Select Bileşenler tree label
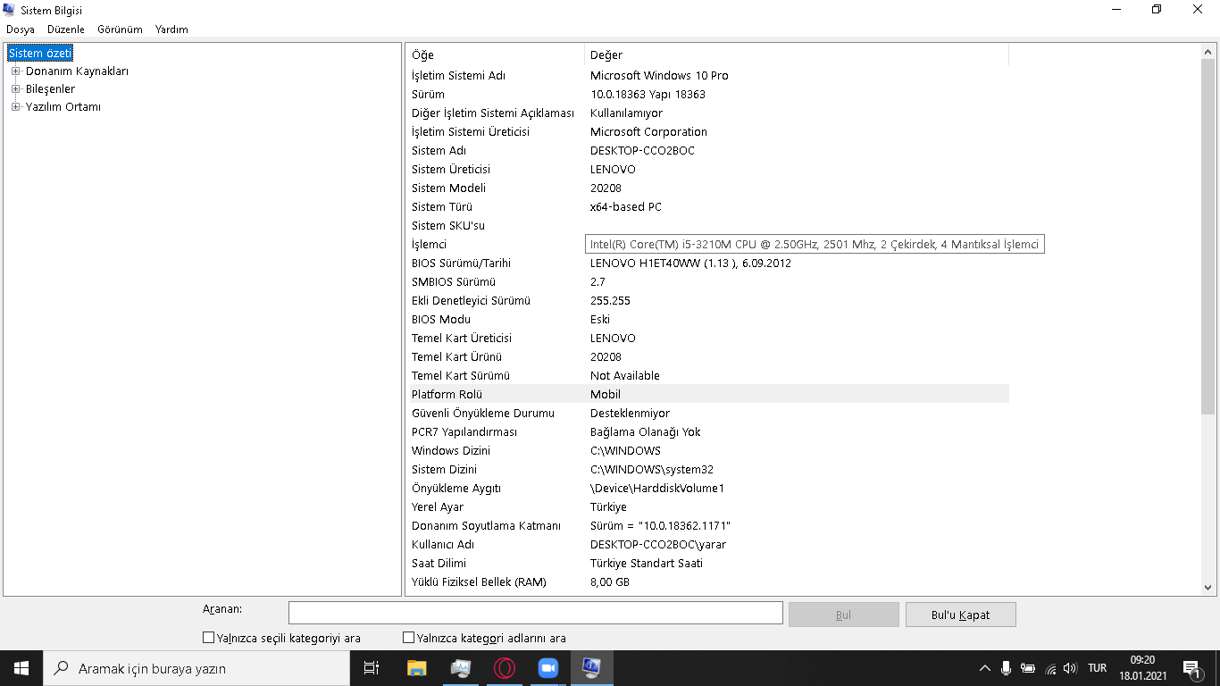The width and height of the screenshot is (1220, 686). point(50,89)
